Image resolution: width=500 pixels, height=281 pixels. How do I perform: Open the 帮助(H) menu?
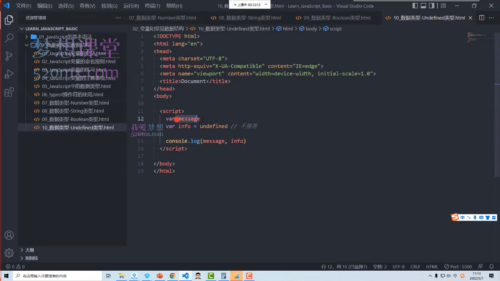(175, 6)
